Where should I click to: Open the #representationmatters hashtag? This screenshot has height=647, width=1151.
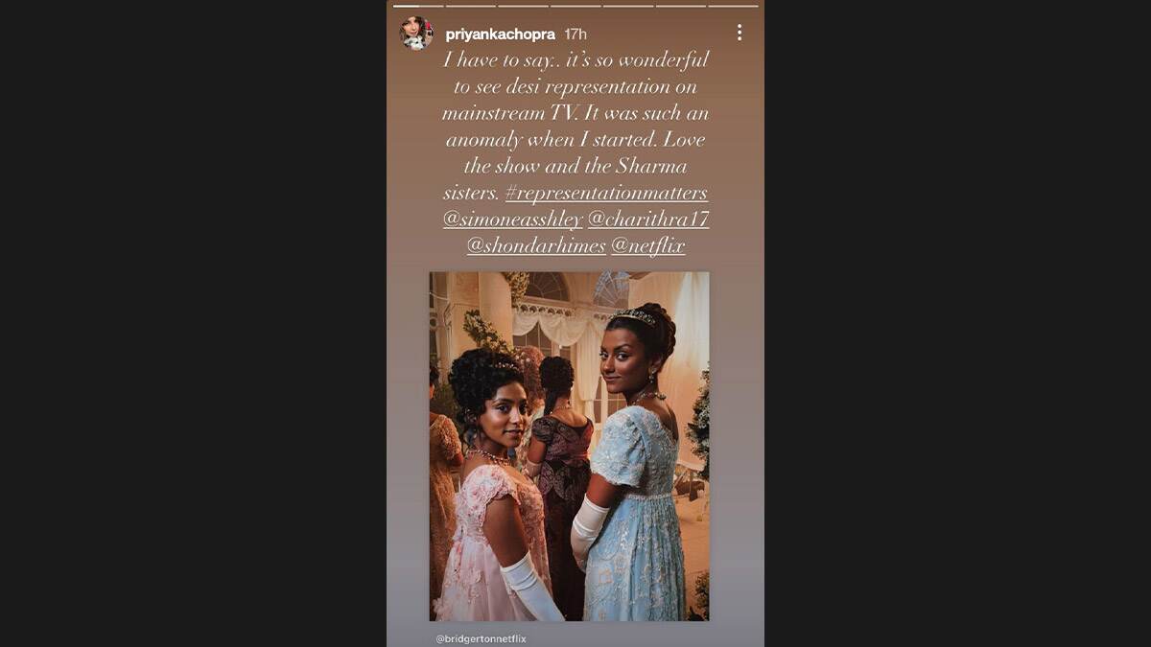606,193
